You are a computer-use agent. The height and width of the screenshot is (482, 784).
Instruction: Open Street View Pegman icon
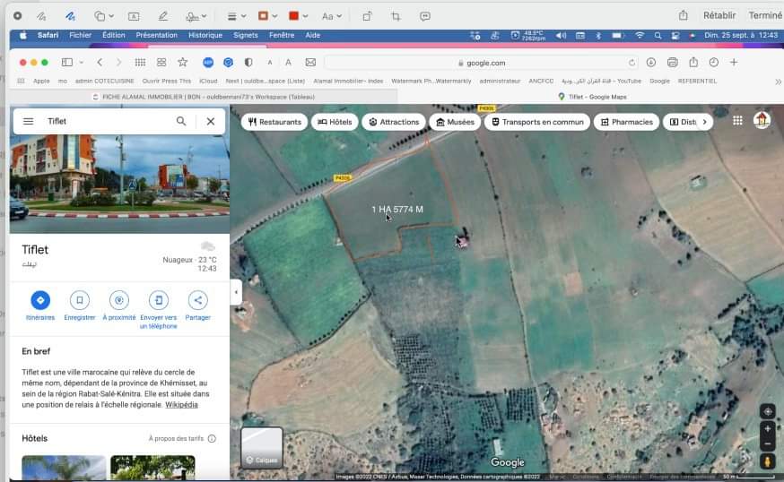767,461
